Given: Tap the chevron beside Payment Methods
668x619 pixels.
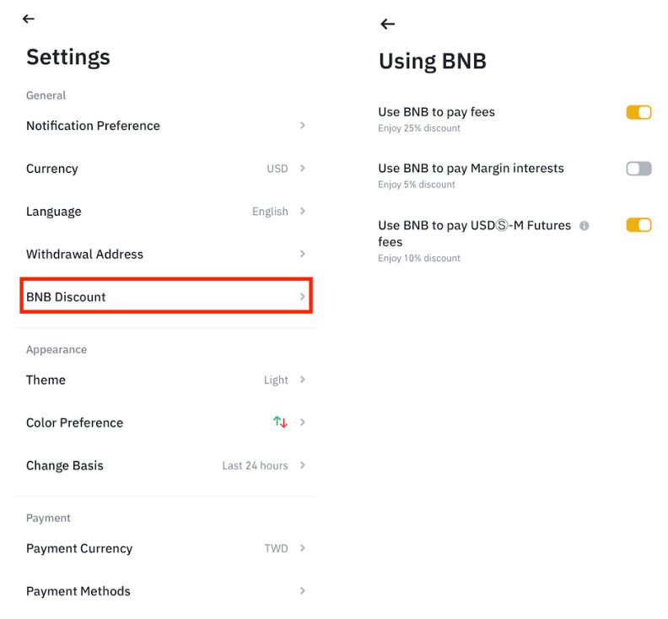Looking at the screenshot, I should point(302,591).
